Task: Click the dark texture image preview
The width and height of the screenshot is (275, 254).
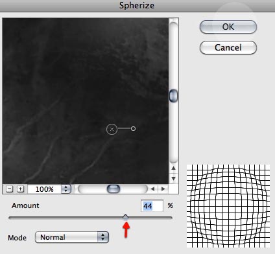Action: [x=86, y=101]
